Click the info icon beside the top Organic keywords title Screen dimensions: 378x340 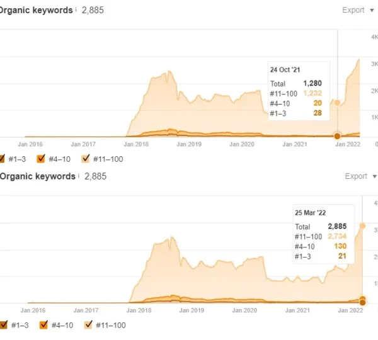tap(76, 10)
